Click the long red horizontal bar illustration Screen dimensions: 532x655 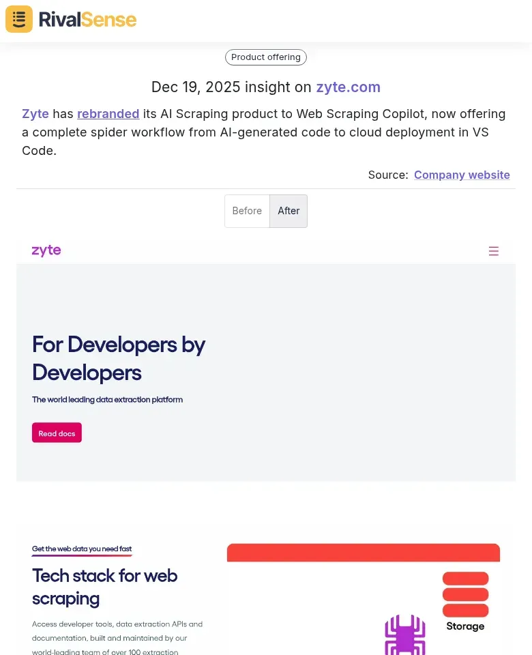coord(363,553)
